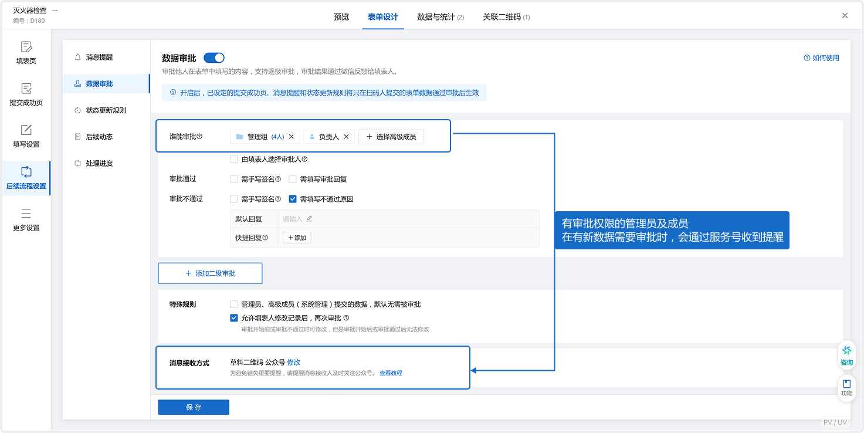Open 更多设置 from the sidebar
The image size is (864, 433).
point(26,221)
